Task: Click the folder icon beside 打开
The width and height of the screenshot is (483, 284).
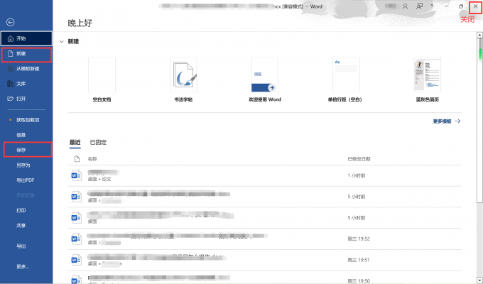Action: point(11,99)
